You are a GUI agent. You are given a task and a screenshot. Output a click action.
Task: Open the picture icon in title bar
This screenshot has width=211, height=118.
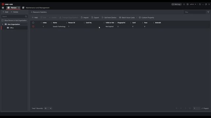[188, 4]
